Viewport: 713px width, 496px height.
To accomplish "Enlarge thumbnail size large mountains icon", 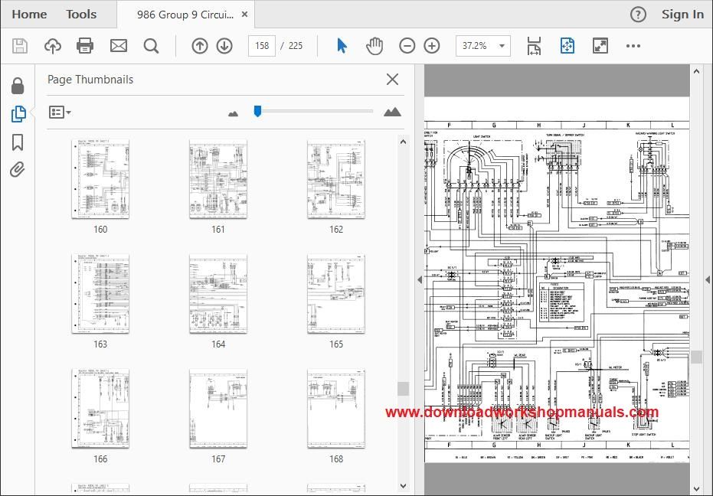I will click(x=392, y=112).
